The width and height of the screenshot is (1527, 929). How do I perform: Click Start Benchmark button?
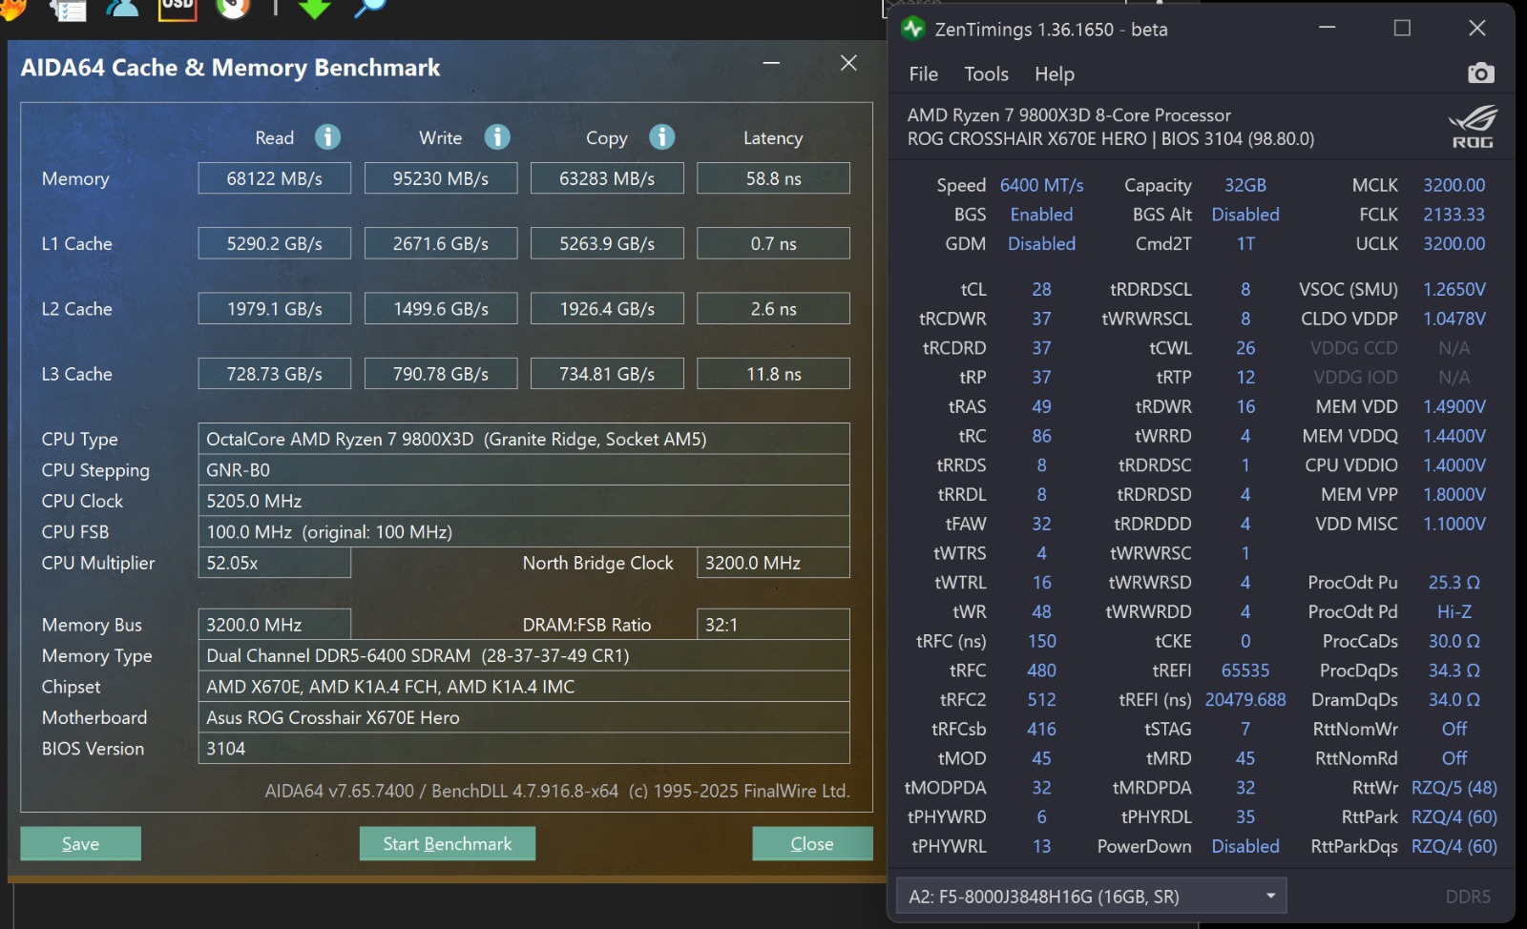tap(447, 844)
